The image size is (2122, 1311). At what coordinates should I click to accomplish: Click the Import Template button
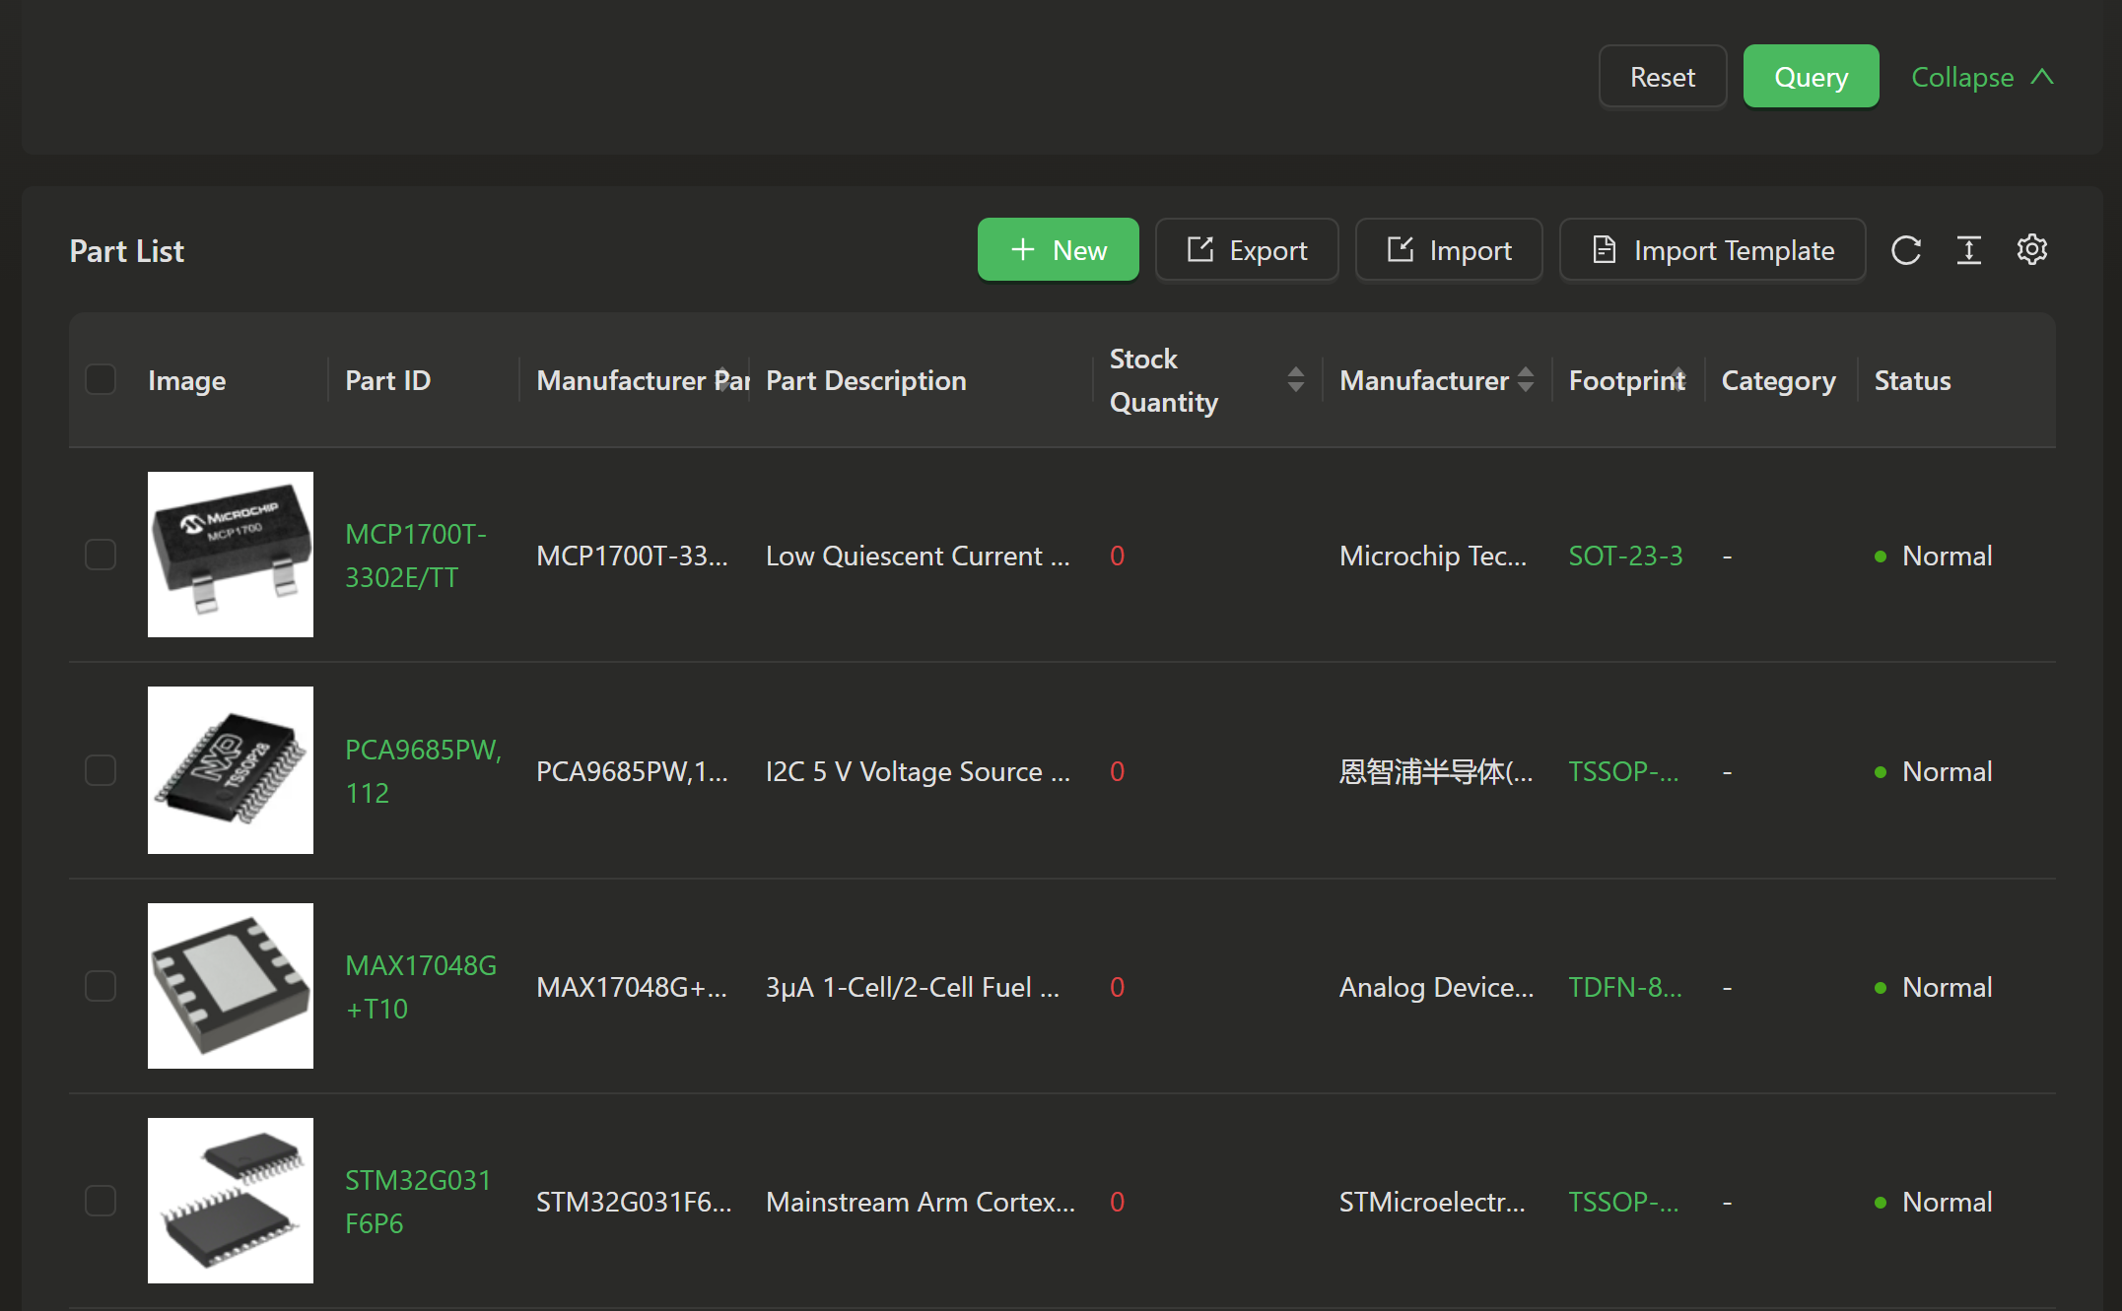point(1712,250)
